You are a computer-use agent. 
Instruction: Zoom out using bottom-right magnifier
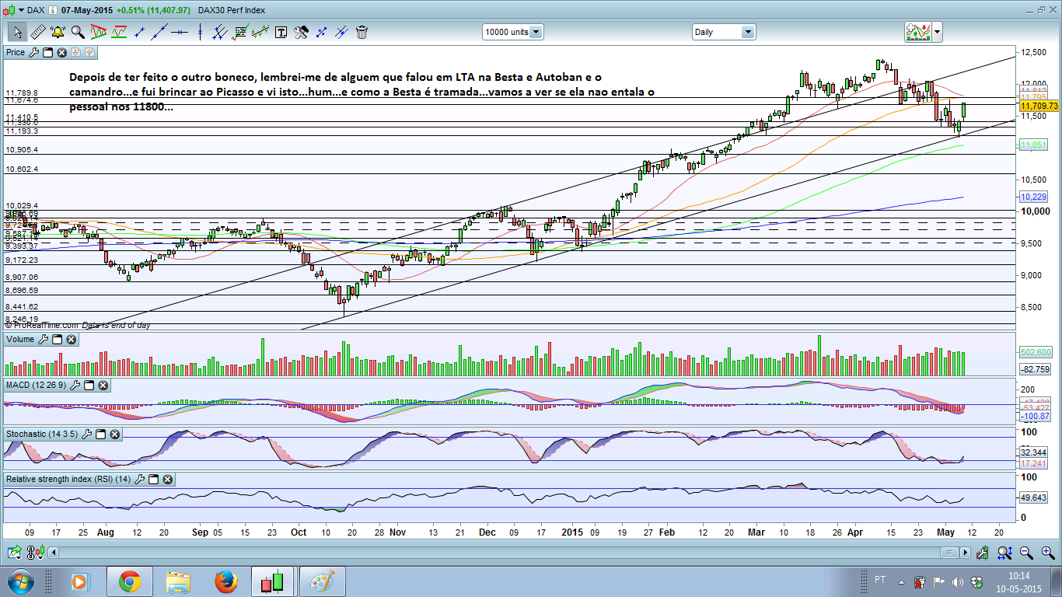[x=1025, y=553]
